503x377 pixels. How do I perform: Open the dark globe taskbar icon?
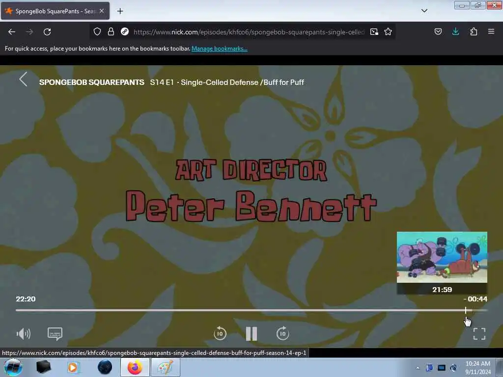coord(105,367)
